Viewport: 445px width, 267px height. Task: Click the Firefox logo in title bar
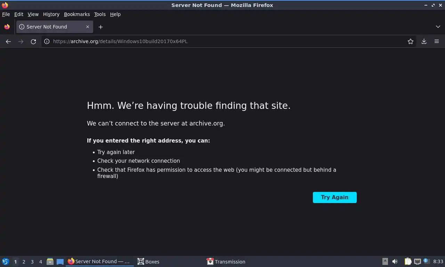pos(5,5)
